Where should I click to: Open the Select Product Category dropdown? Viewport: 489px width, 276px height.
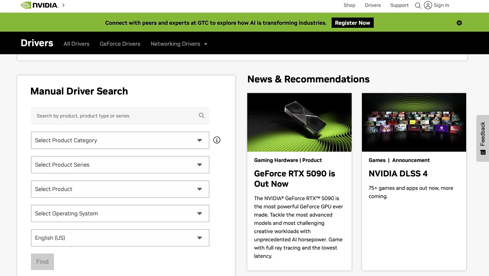tap(120, 140)
